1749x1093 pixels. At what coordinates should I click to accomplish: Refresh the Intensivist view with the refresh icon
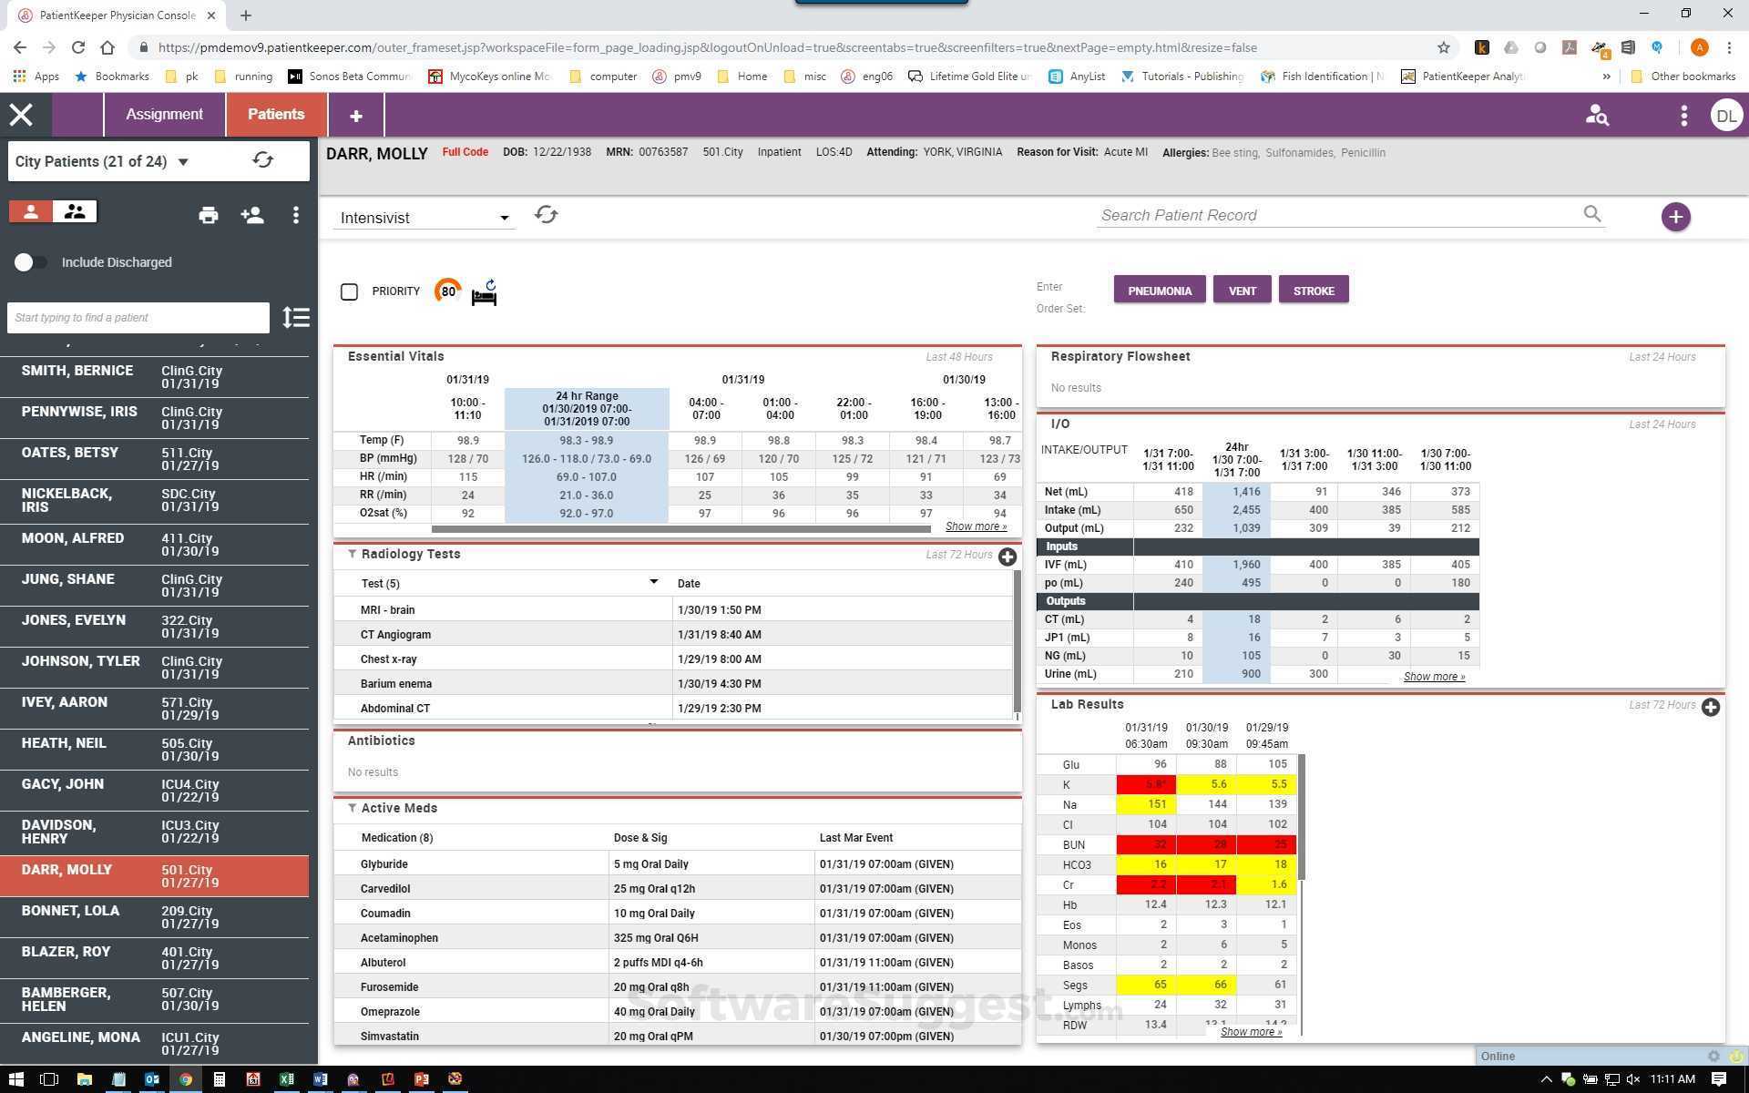click(546, 215)
